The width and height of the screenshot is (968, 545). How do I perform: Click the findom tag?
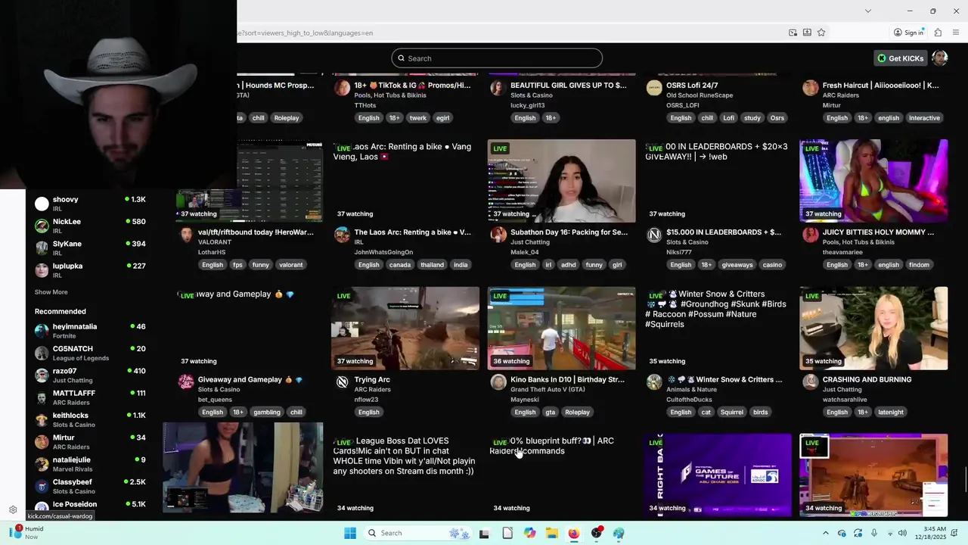pyautogui.click(x=919, y=265)
